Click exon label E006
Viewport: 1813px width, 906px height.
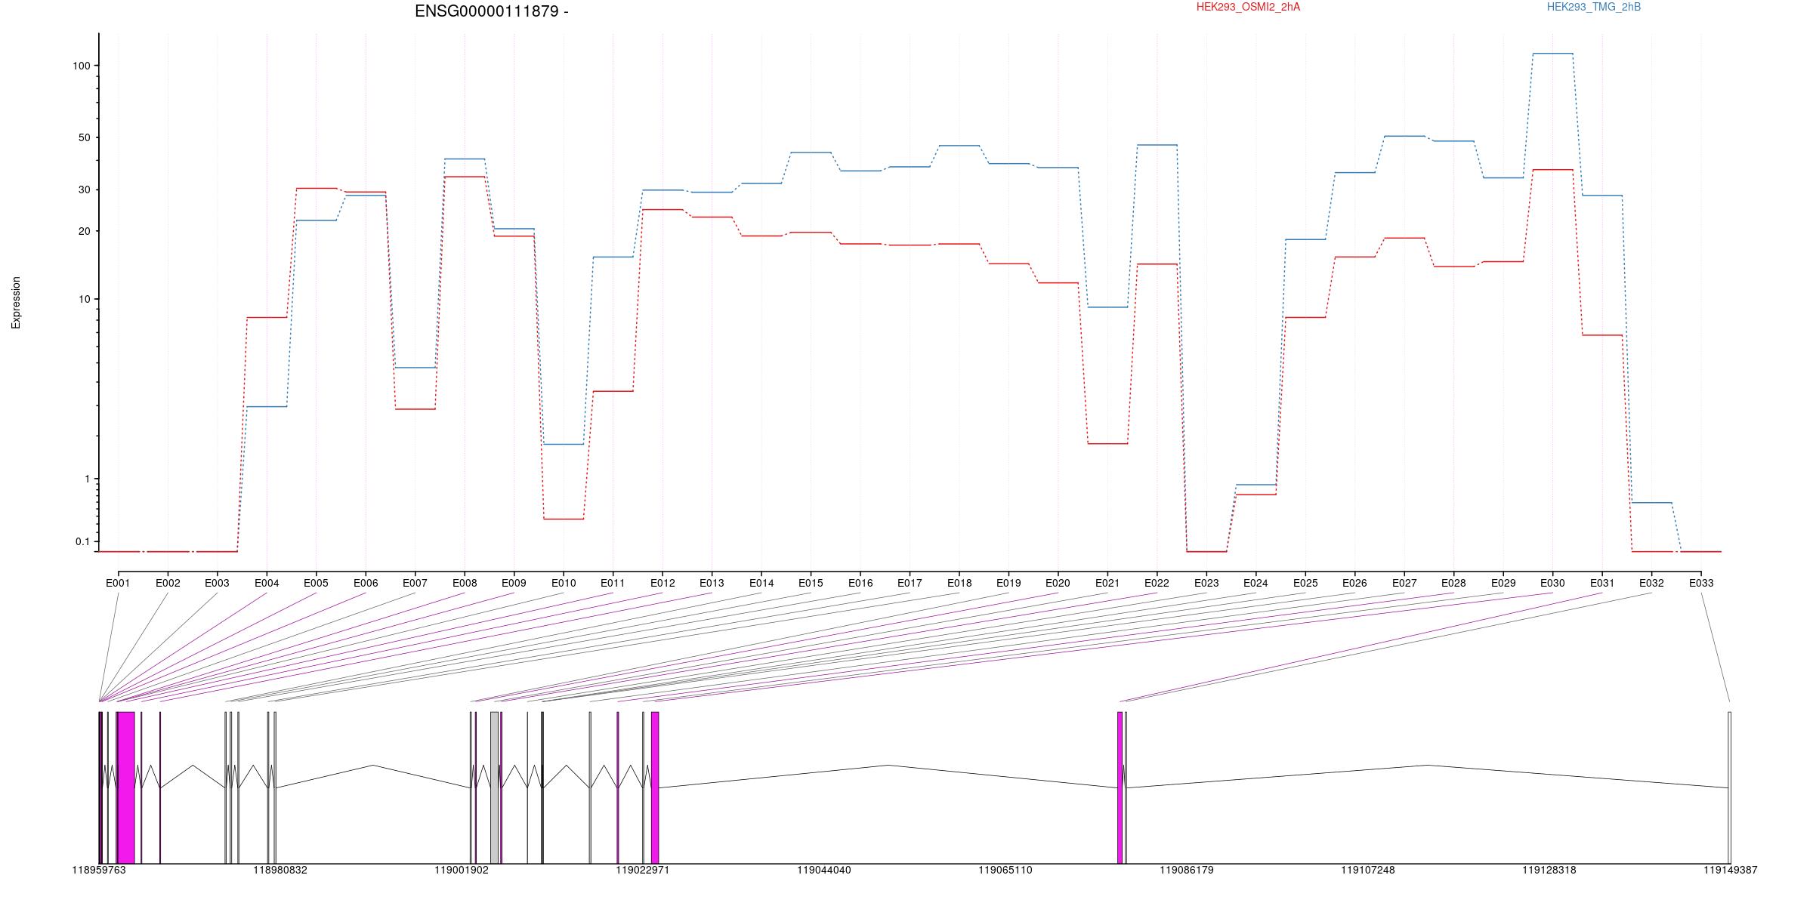[366, 583]
